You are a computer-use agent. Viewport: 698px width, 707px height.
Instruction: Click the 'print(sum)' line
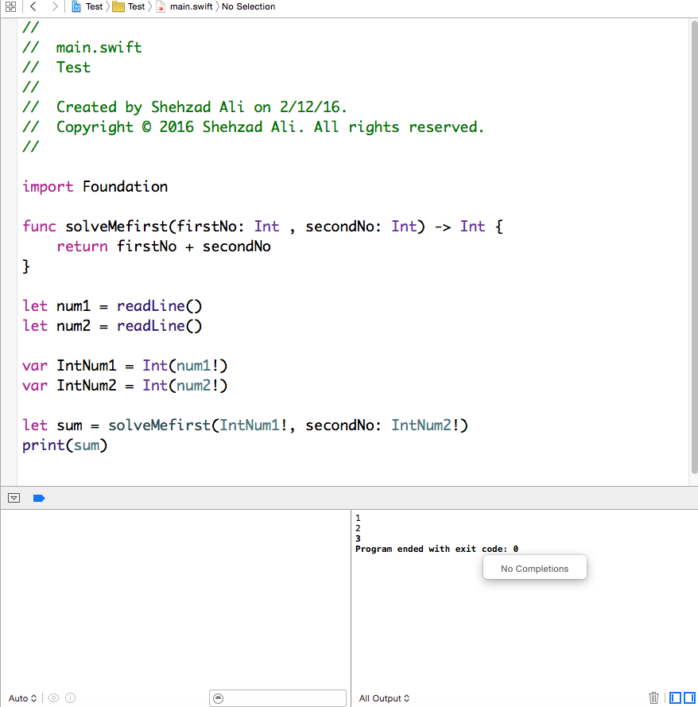[65, 445]
